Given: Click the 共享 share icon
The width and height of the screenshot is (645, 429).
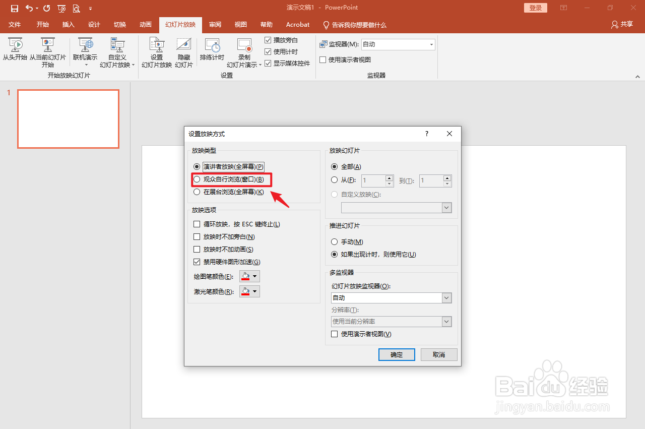Looking at the screenshot, I should (x=622, y=24).
